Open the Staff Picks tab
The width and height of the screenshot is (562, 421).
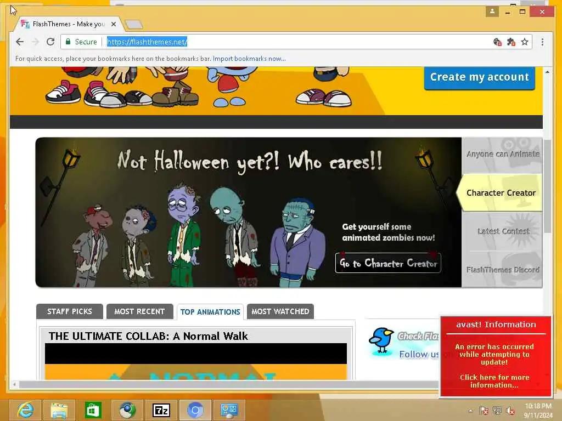pyautogui.click(x=70, y=311)
